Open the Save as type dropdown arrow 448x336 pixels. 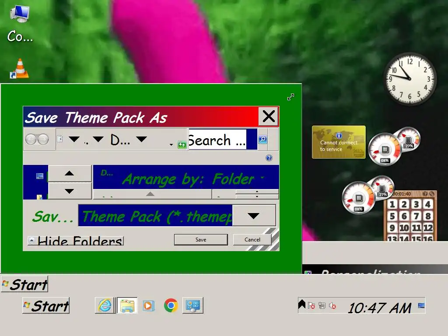pos(254,216)
